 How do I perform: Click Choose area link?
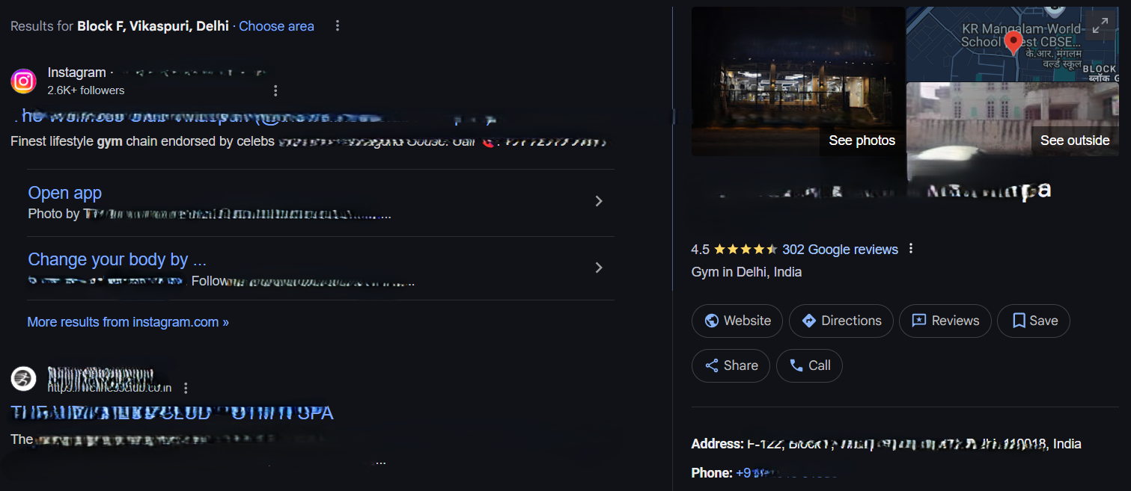(276, 26)
